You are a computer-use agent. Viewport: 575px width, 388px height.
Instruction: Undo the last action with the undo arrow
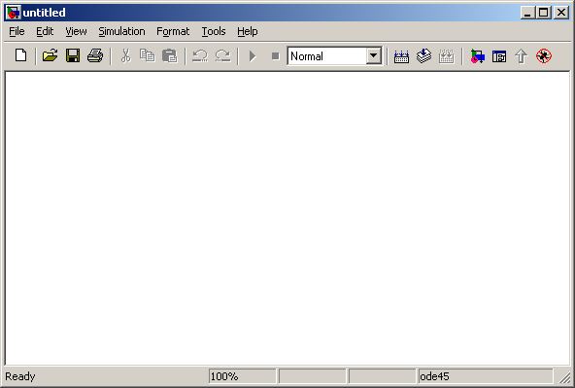point(200,55)
